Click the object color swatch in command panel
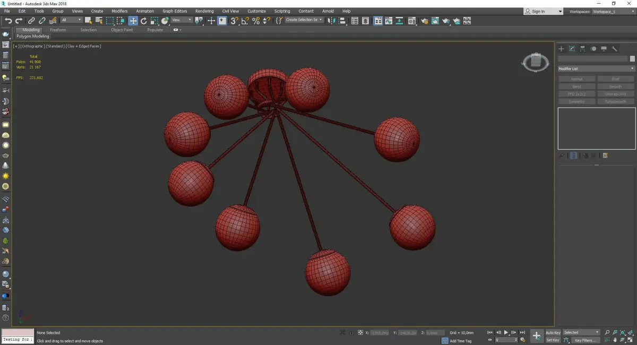 tap(632, 58)
